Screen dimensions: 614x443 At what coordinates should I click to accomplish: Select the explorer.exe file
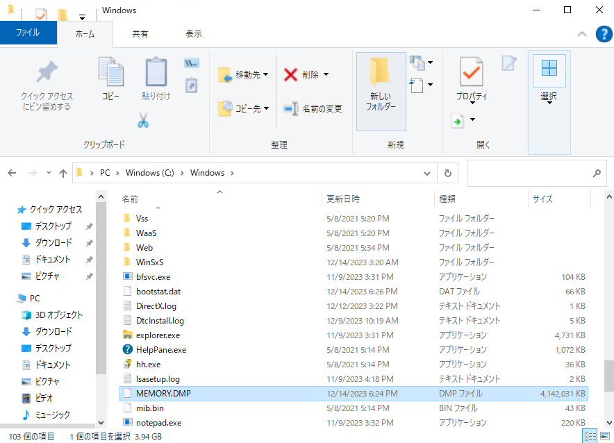click(158, 335)
